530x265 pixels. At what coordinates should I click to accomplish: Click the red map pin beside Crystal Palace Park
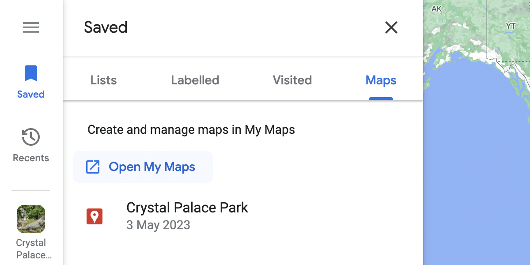tap(95, 216)
